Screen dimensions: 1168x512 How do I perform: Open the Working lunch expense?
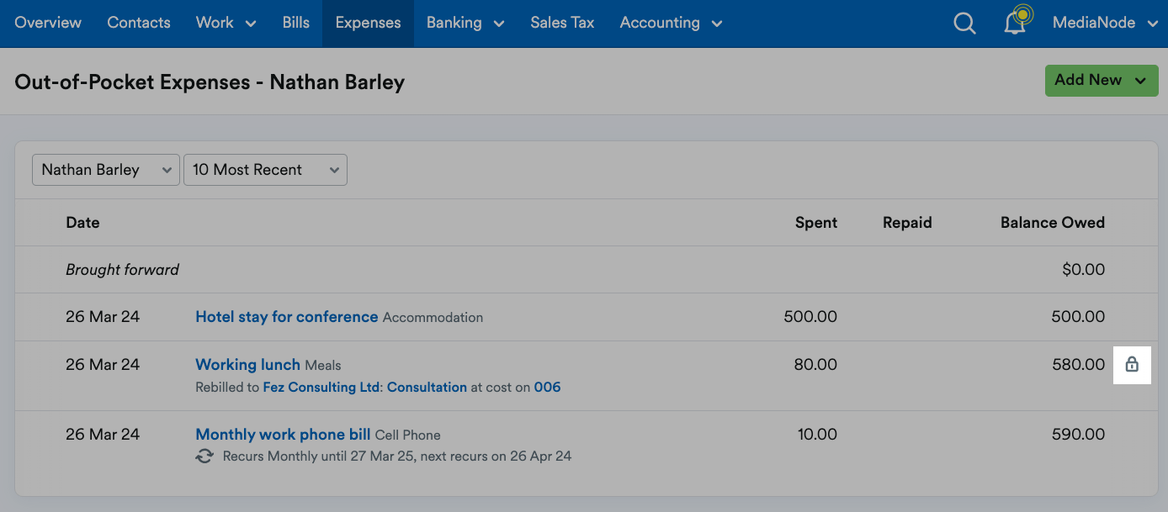pyautogui.click(x=247, y=364)
